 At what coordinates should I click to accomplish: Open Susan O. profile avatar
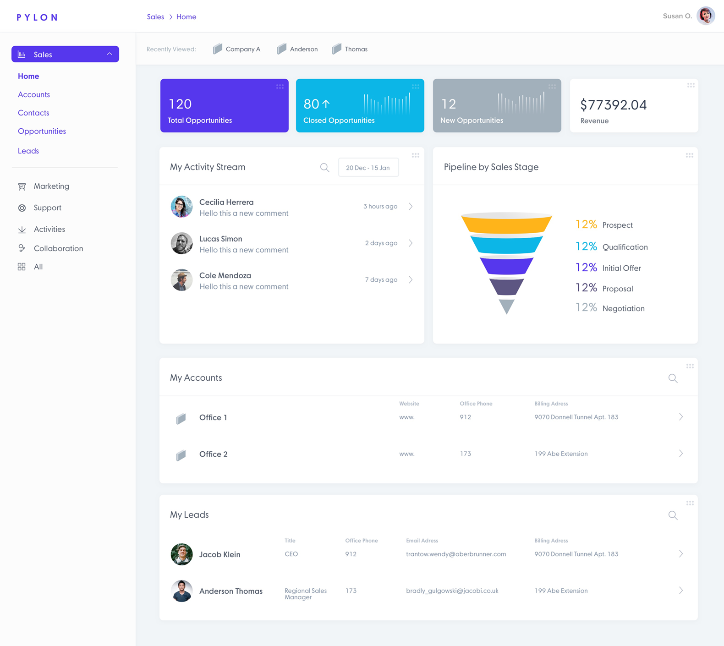(706, 16)
